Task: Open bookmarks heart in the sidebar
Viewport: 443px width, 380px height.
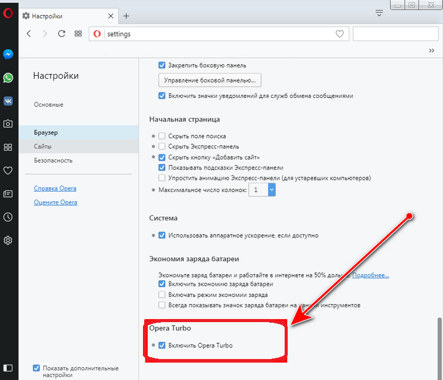Action: coord(8,170)
